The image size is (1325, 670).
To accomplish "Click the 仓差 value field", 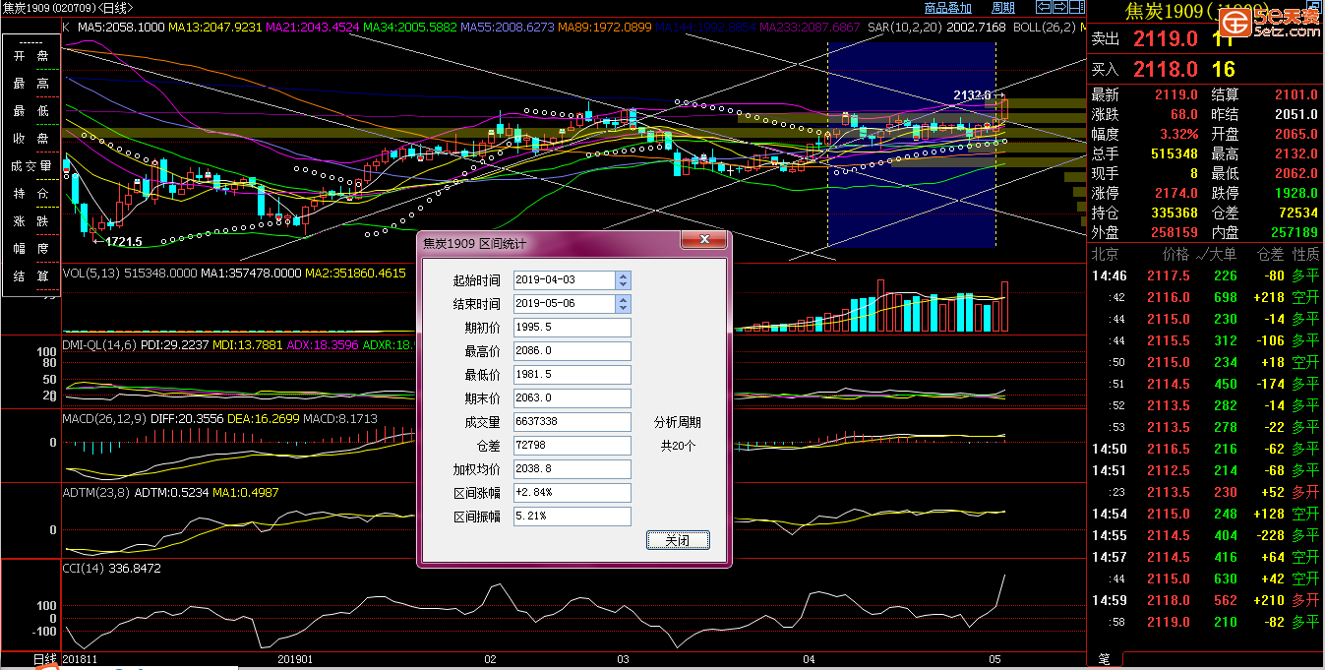I will [572, 446].
